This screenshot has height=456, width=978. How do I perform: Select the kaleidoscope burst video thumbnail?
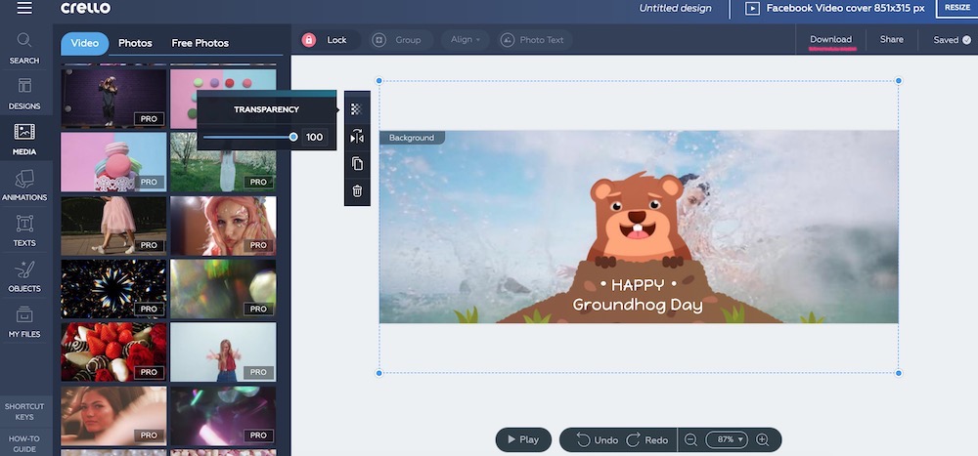pos(113,289)
